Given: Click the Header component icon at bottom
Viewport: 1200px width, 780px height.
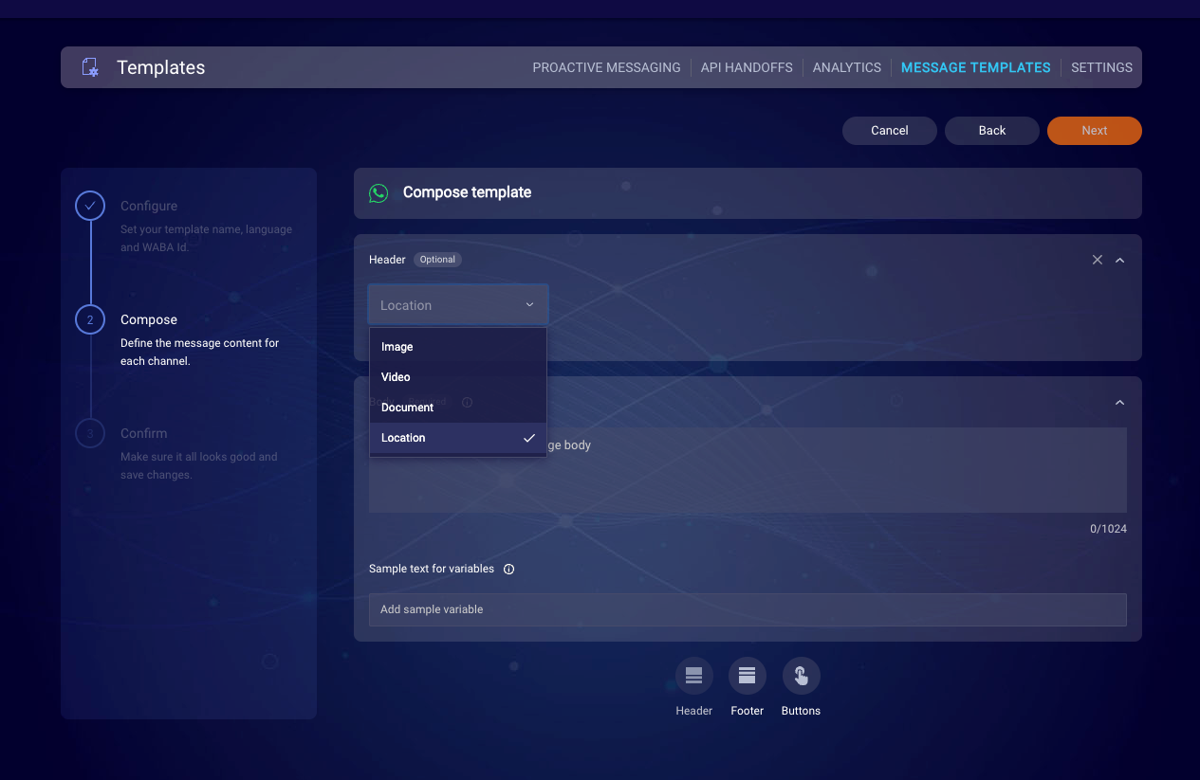Looking at the screenshot, I should click(693, 676).
